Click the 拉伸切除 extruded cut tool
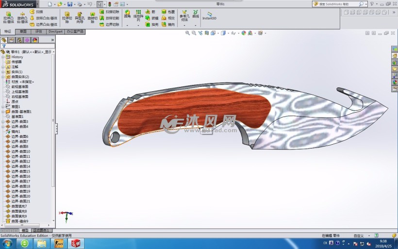The width and height of the screenshot is (398, 249). [x=66, y=17]
